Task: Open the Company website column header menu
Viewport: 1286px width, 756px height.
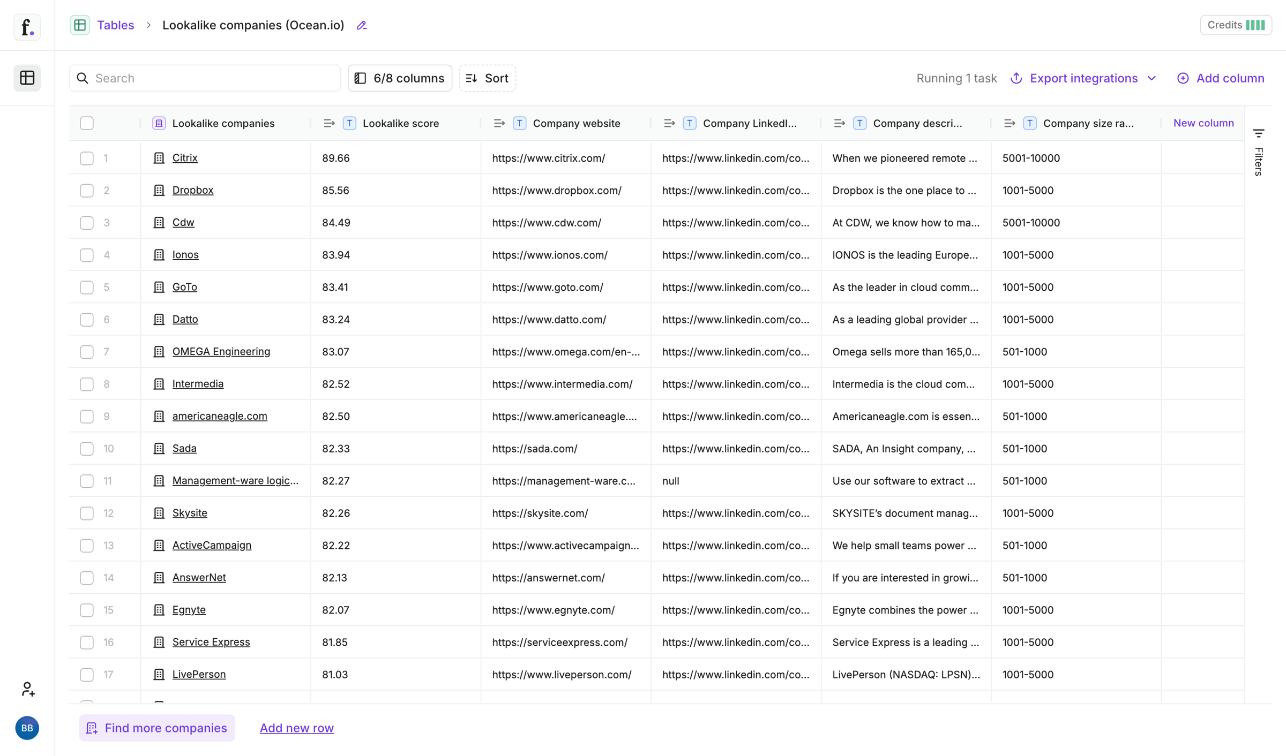Action: coord(577,123)
